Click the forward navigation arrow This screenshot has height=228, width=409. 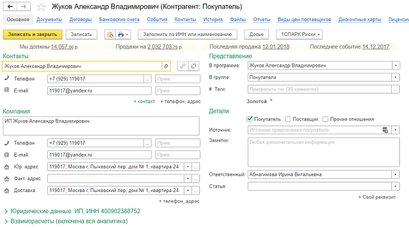click(25, 7)
